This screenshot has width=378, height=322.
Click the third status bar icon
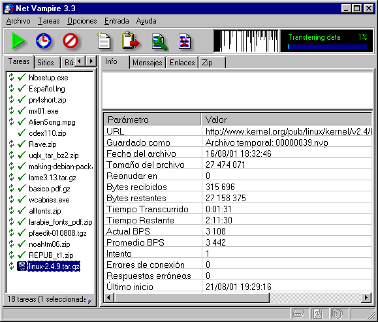pyautogui.click(x=337, y=314)
